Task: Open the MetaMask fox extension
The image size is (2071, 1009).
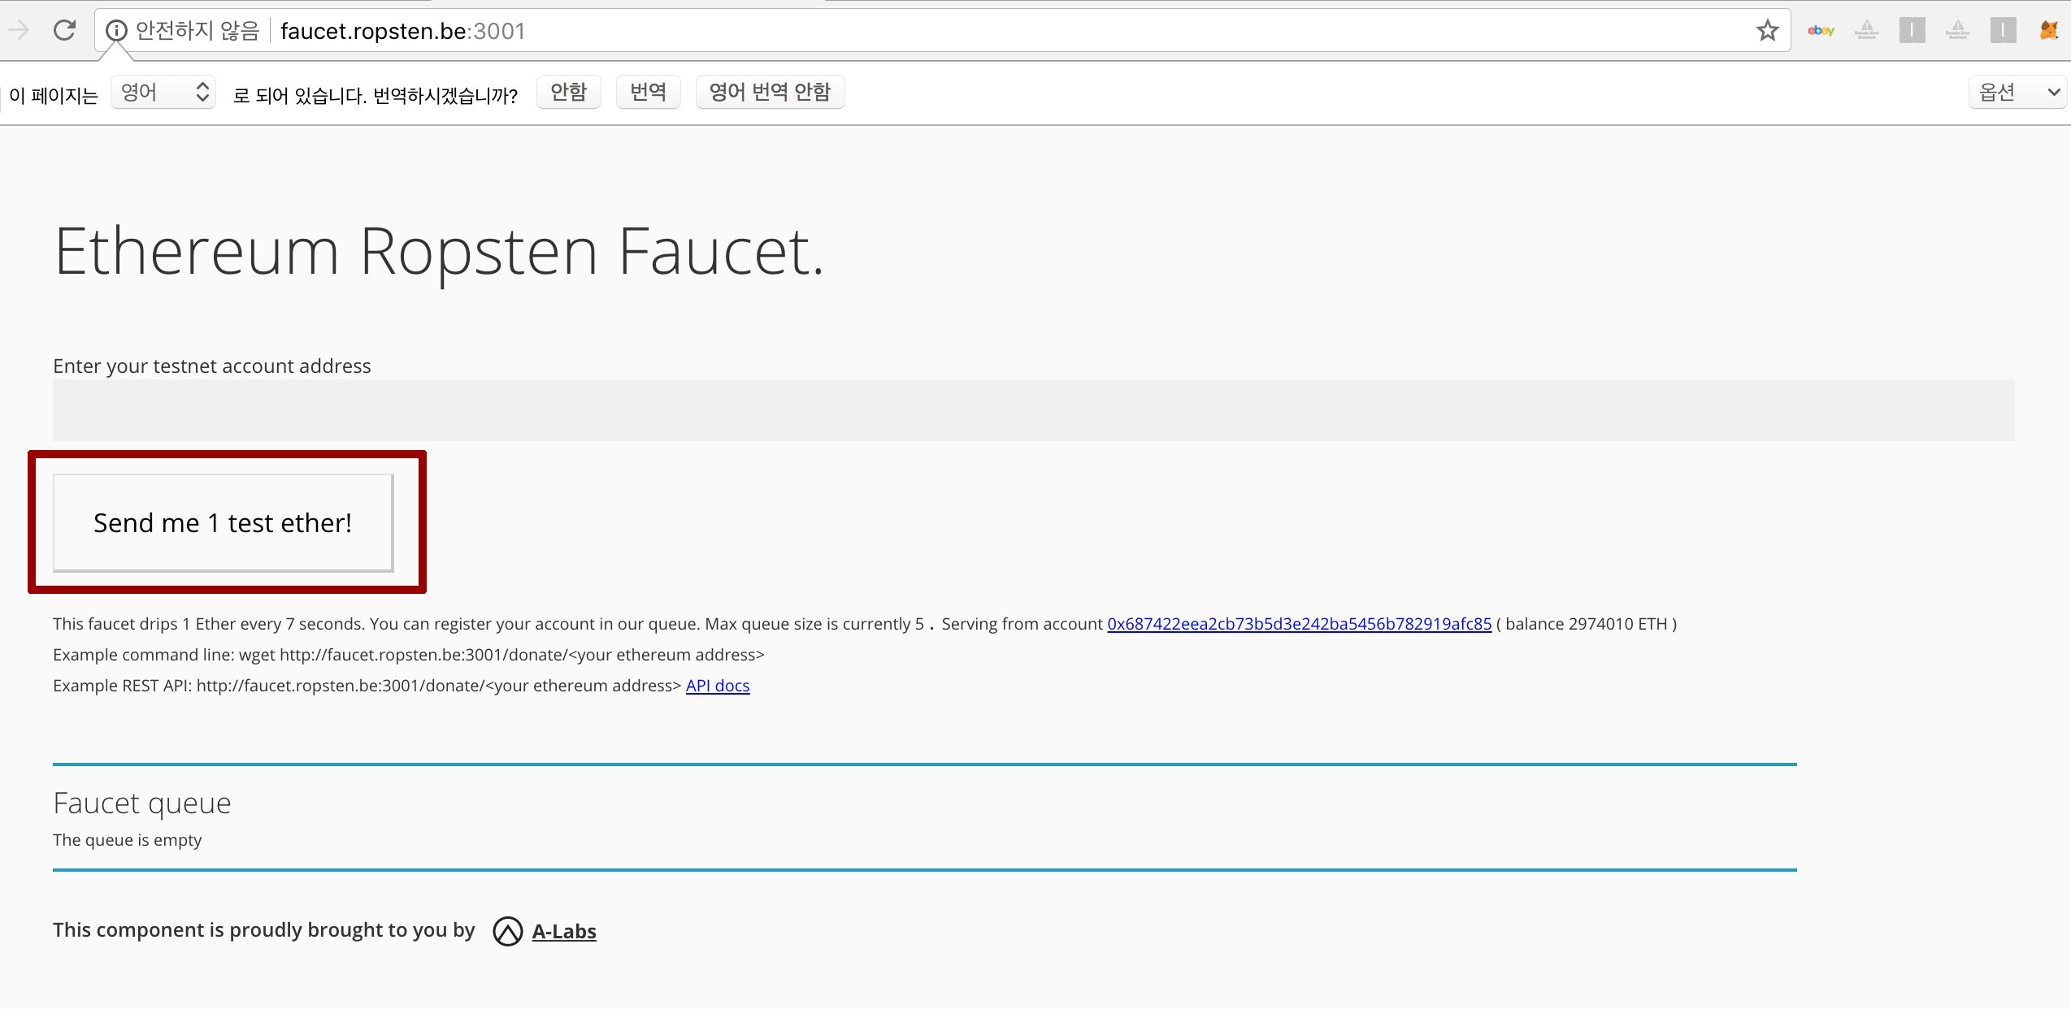Action: 2049,30
